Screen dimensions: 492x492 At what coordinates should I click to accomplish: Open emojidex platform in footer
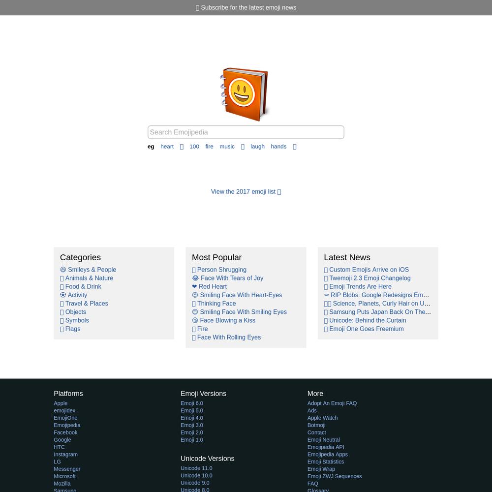pos(64,410)
